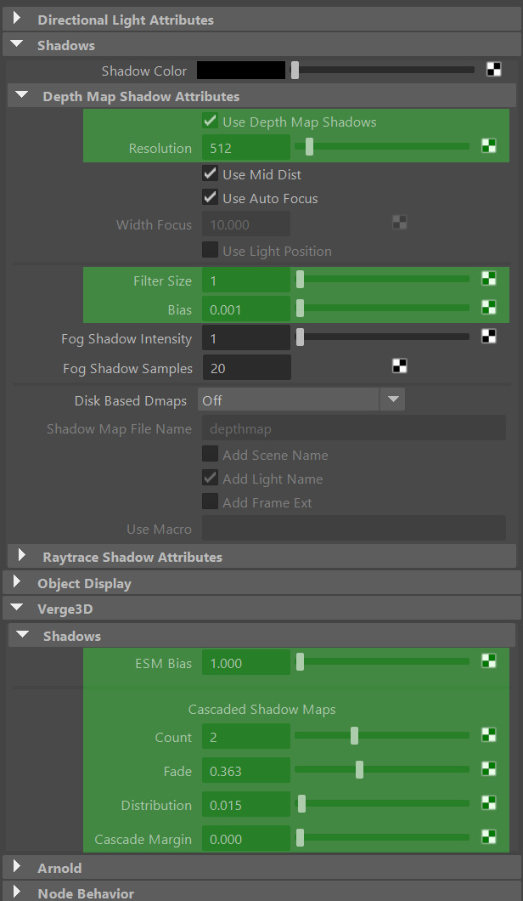
Task: Check Use Light Position option
Action: pos(210,251)
